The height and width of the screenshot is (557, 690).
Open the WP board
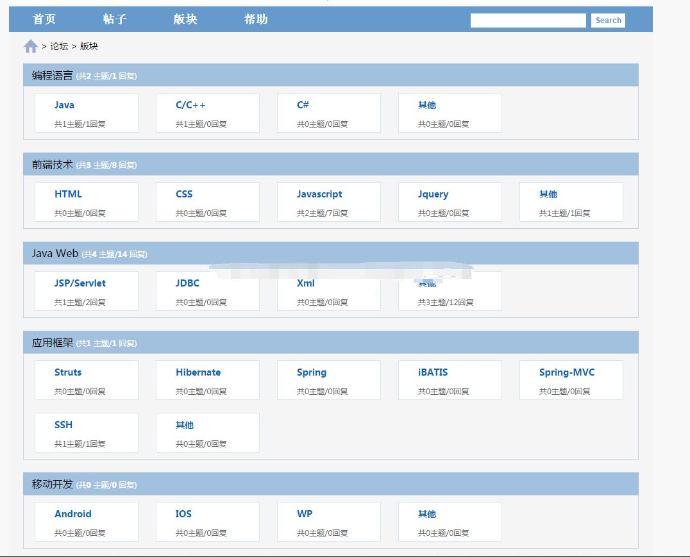pos(305,514)
